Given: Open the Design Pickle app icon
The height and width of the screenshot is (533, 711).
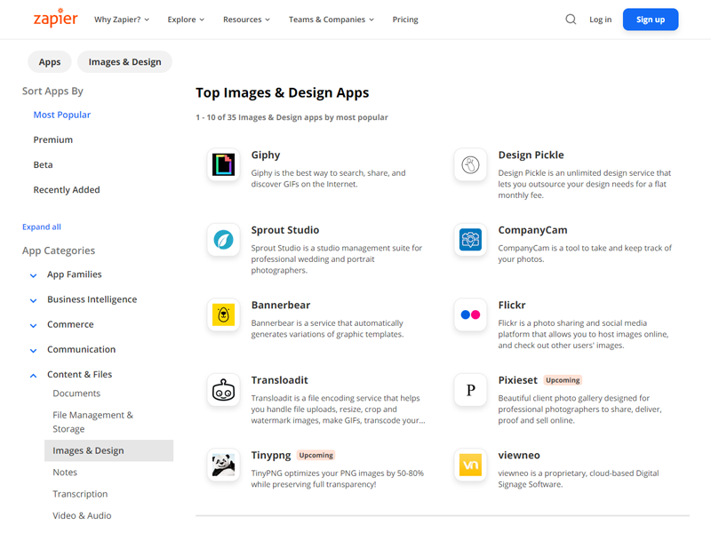Looking at the screenshot, I should pos(470,164).
